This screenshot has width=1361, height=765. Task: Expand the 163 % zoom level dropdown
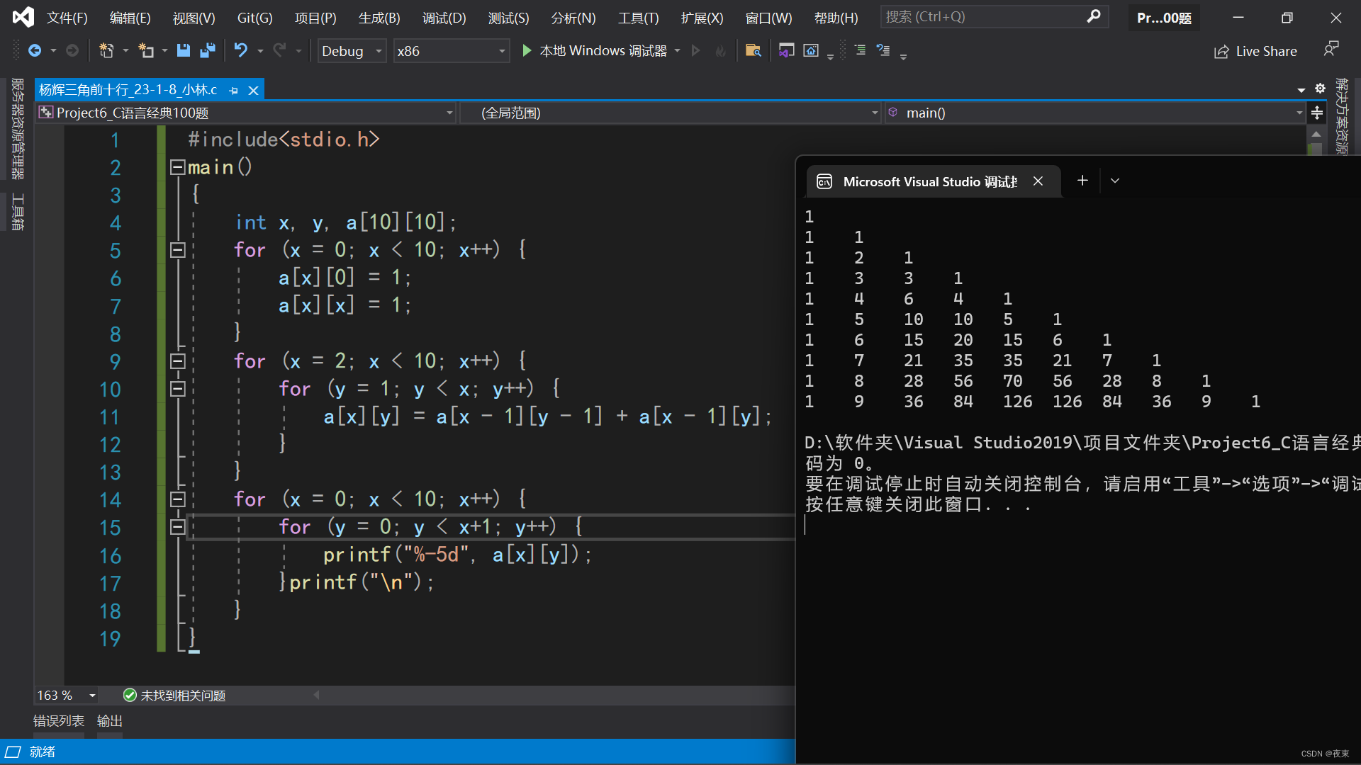tap(92, 696)
